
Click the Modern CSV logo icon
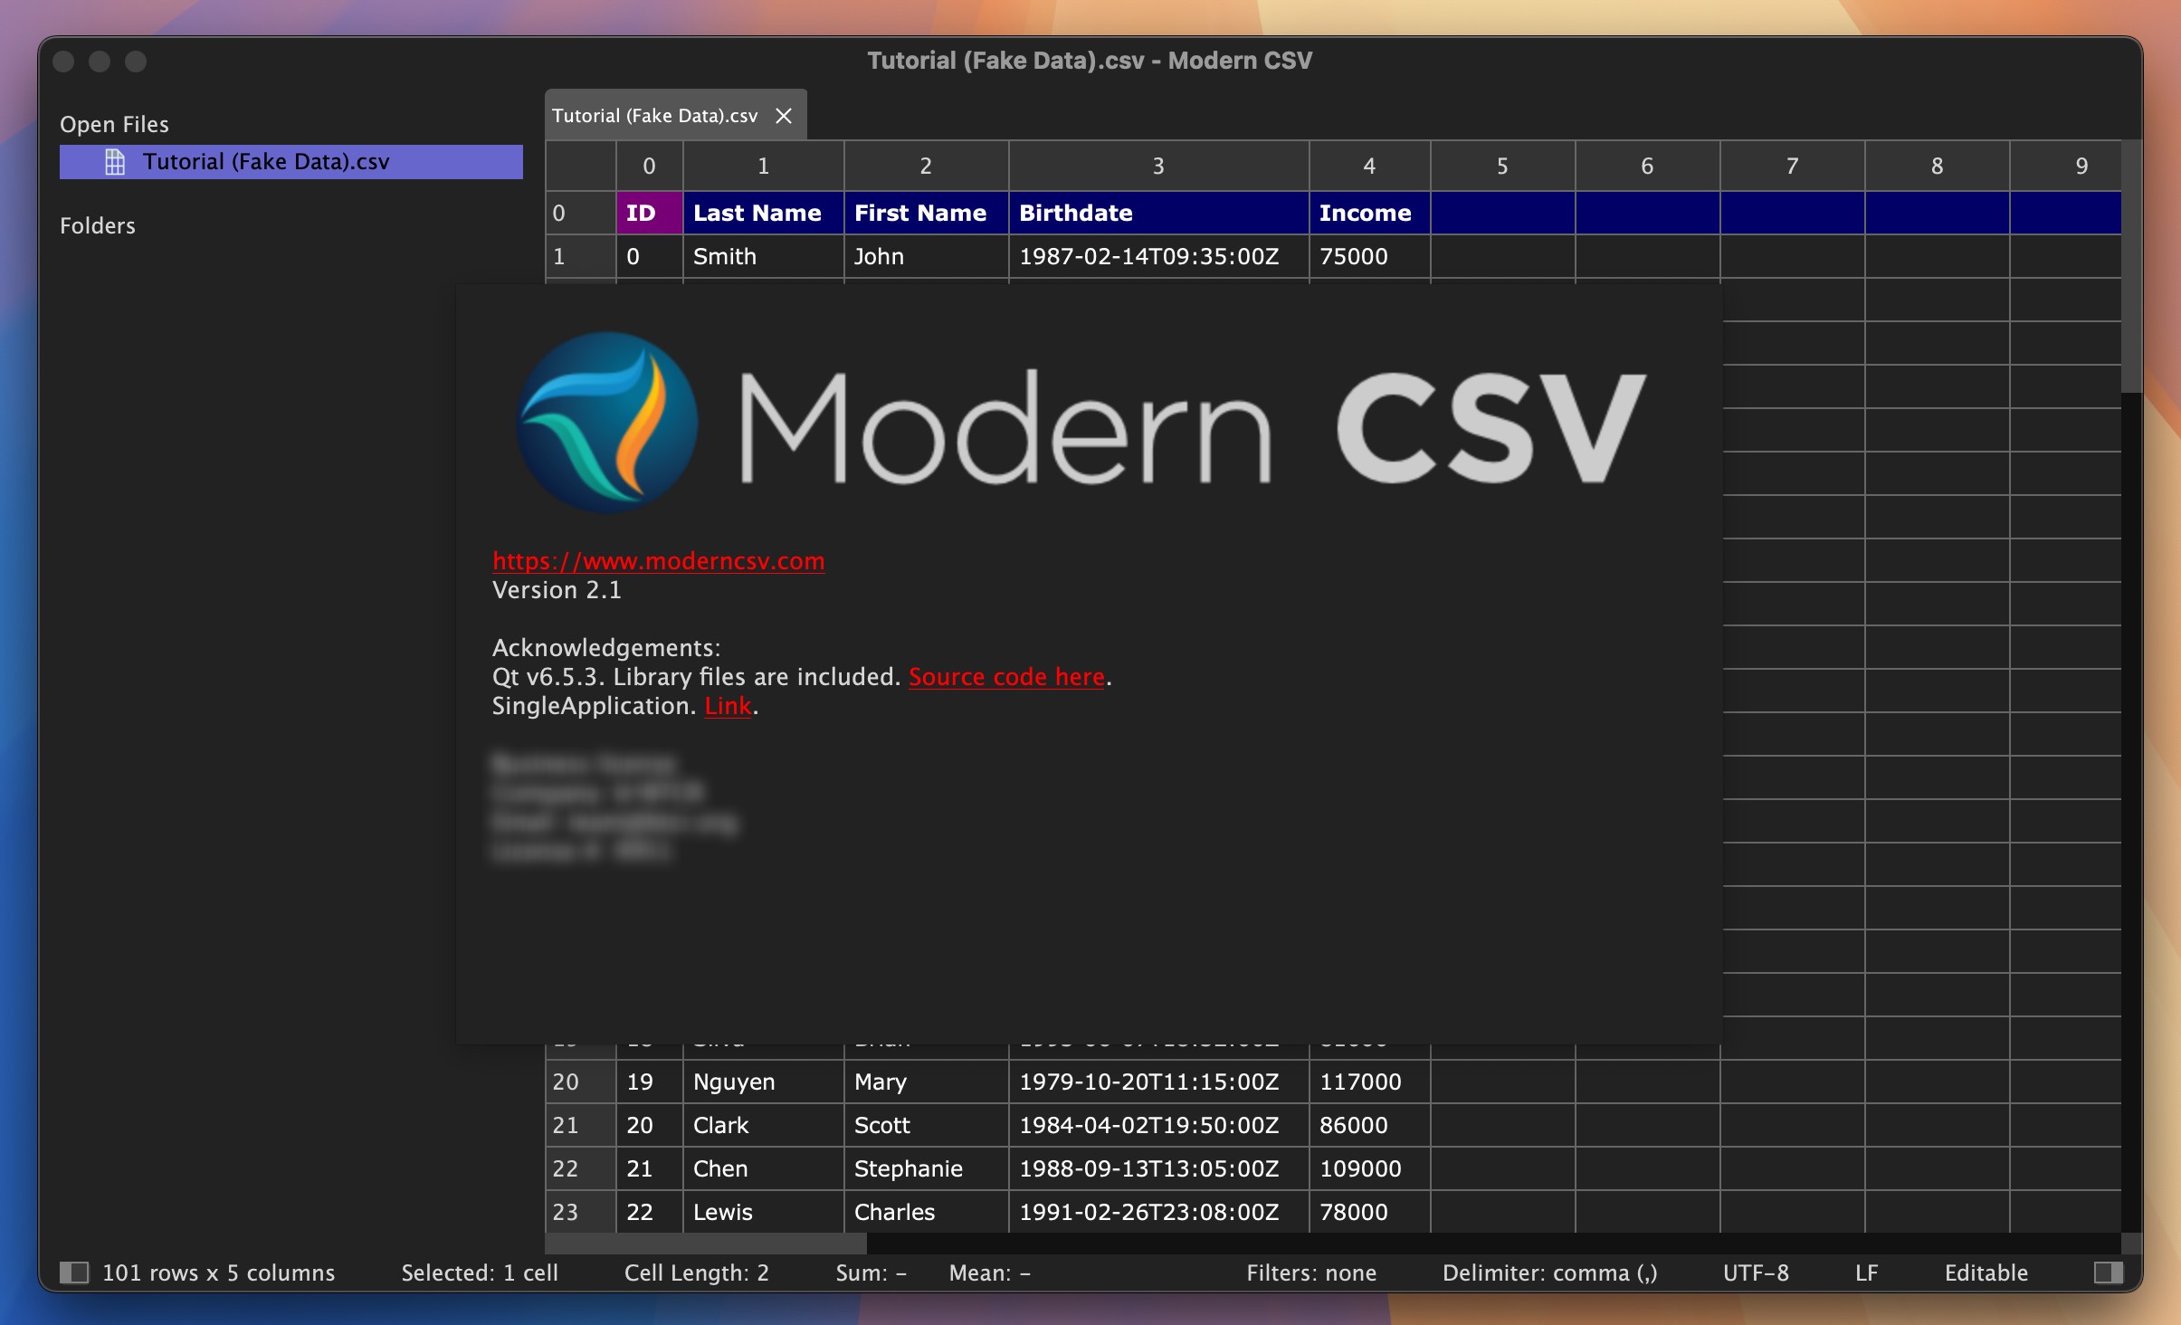click(x=607, y=423)
